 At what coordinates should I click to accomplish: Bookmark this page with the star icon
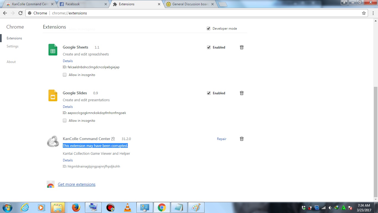click(364, 13)
